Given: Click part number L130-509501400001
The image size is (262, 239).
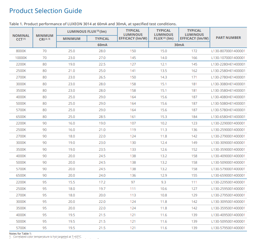Looking at the screenshot, I should coord(228,222).
